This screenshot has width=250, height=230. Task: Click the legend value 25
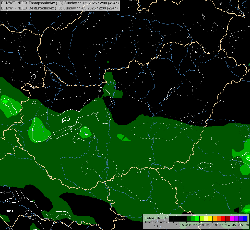[x=191, y=225]
